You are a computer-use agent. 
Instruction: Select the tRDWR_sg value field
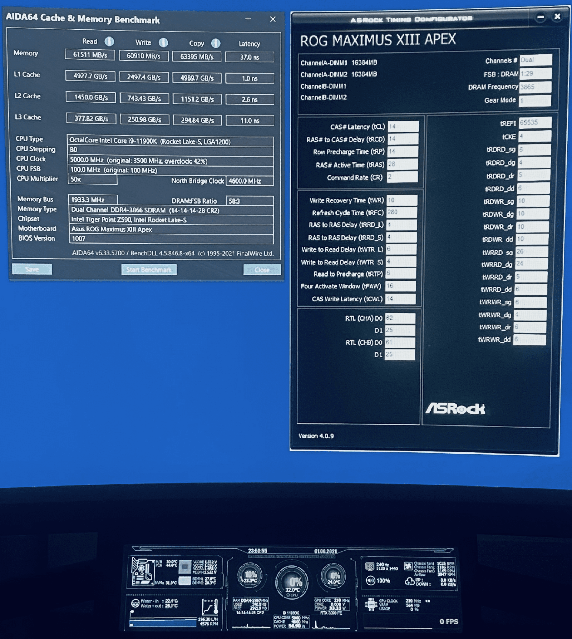tap(533, 201)
